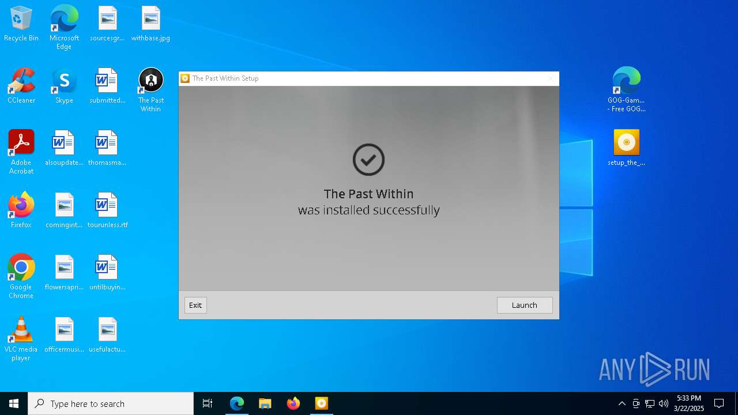The height and width of the screenshot is (415, 738).
Task: Select the Microsoft Edge desktop shortcut
Action: click(x=64, y=27)
